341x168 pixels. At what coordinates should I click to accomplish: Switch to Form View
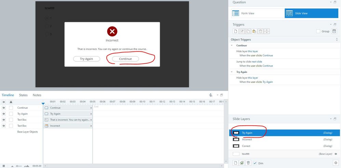(258, 13)
